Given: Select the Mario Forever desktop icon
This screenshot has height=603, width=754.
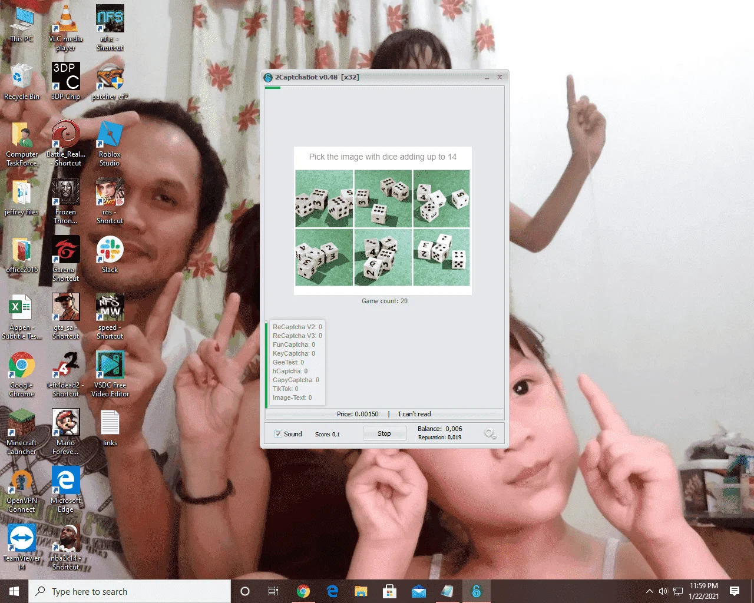Looking at the screenshot, I should tap(65, 432).
